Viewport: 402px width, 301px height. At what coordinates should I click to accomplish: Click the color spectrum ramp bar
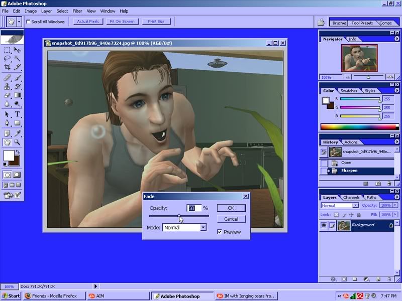click(359, 127)
